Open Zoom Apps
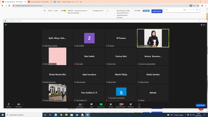208x117 pixels. (139, 105)
